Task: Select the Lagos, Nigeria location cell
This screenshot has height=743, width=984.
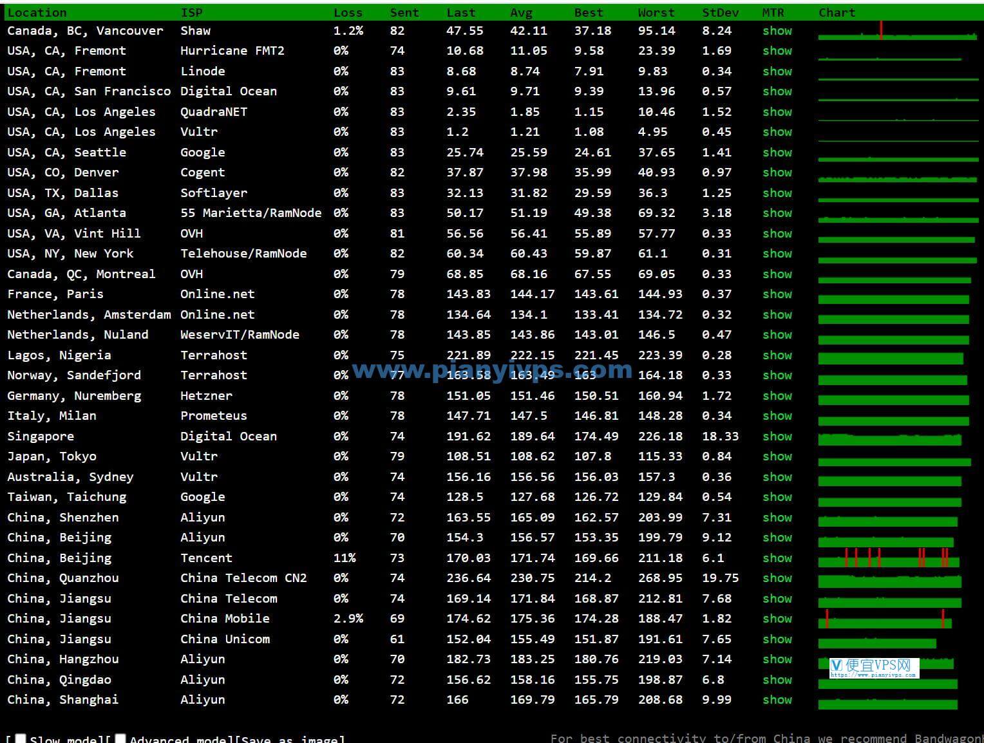Action: pos(59,355)
